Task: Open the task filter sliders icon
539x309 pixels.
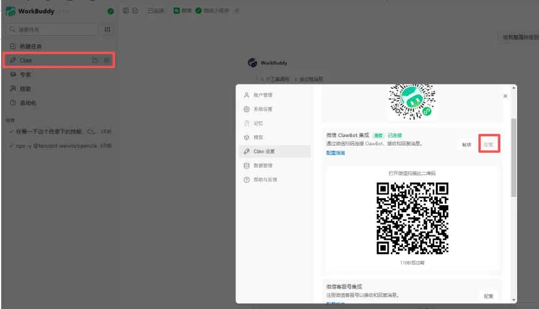Action: [107, 29]
